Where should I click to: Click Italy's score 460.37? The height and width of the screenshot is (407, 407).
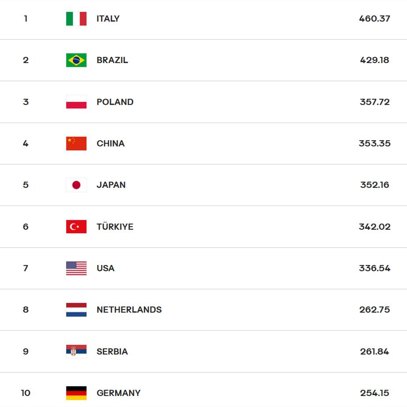point(374,19)
